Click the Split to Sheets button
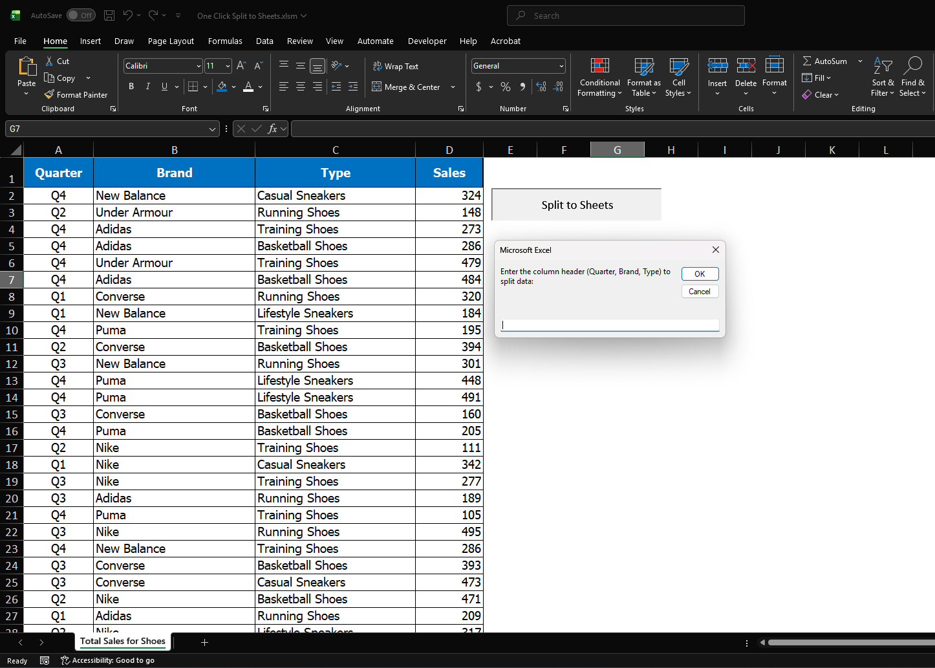The height and width of the screenshot is (668, 935). (576, 204)
